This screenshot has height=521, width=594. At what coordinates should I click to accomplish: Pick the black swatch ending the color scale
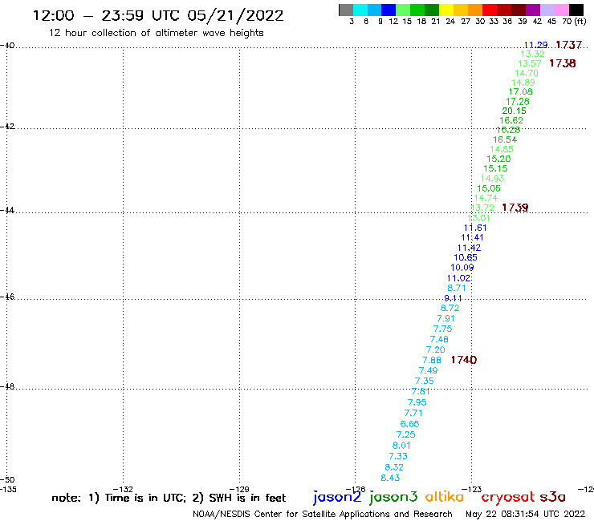576,10
